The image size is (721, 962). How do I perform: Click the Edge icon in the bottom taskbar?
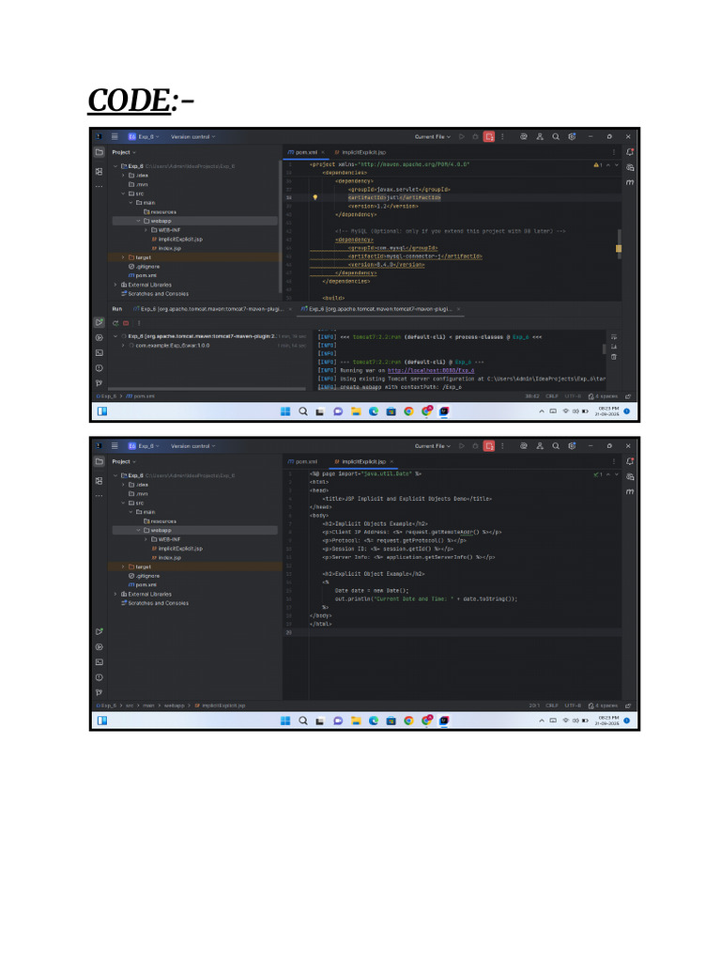(374, 721)
